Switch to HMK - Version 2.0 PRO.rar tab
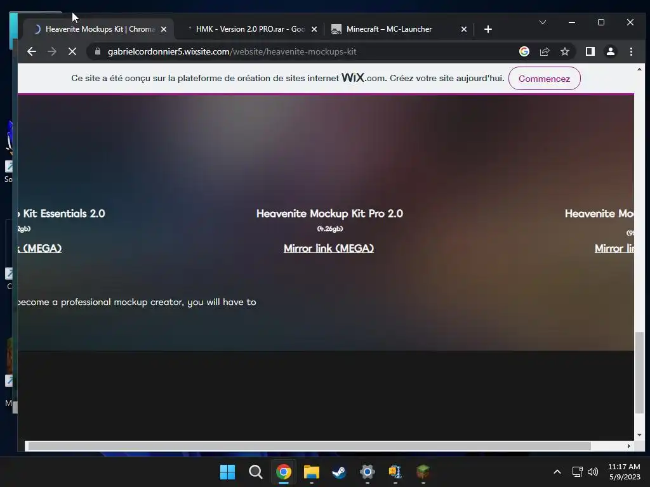Viewport: 650px width, 487px height. tap(249, 29)
